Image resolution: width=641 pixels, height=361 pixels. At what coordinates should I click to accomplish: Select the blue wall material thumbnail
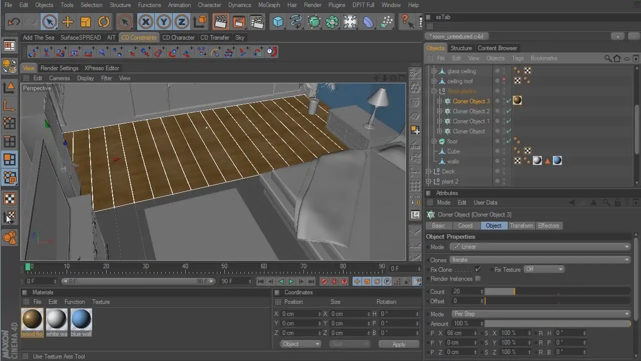pos(81,319)
